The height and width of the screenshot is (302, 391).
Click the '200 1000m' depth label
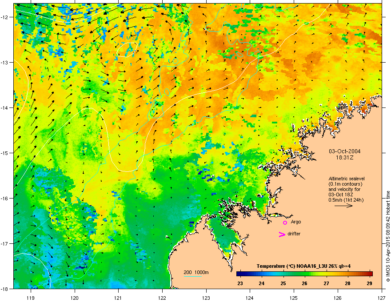coord(196,272)
